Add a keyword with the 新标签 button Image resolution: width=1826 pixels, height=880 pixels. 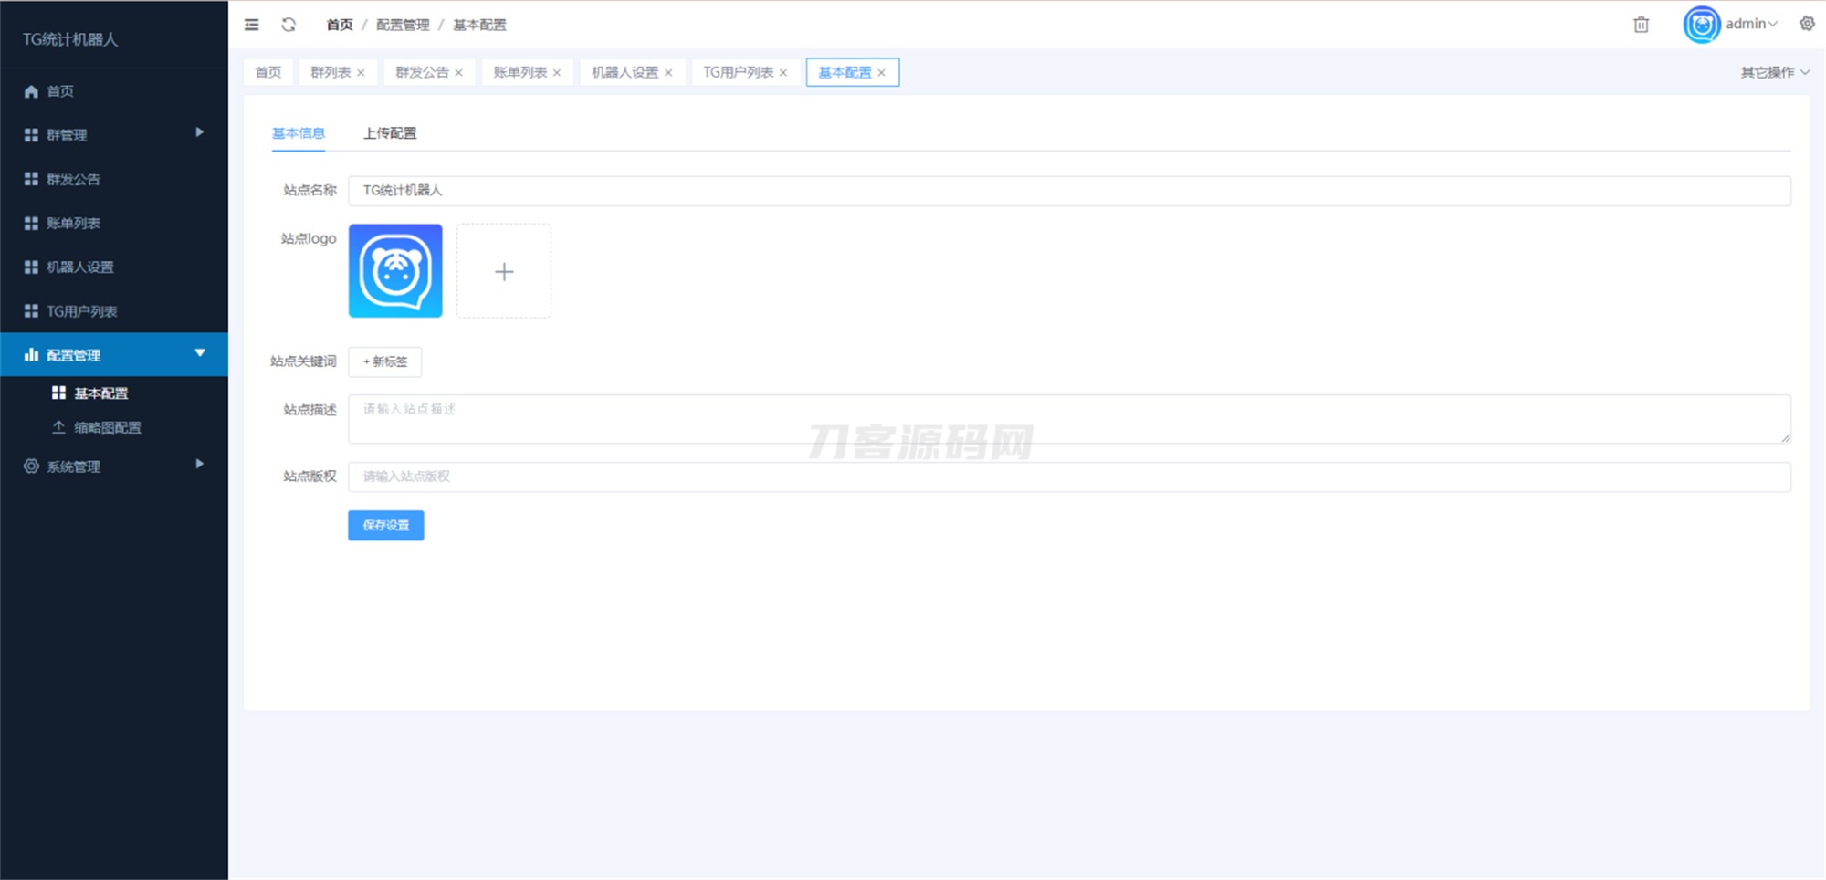point(384,361)
